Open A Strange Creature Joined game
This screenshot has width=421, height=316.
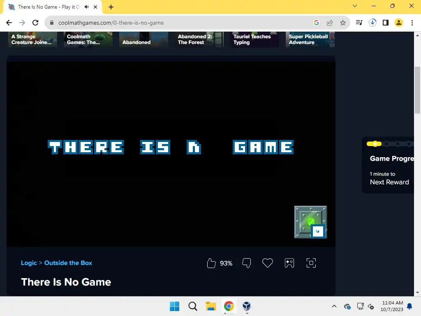point(32,39)
